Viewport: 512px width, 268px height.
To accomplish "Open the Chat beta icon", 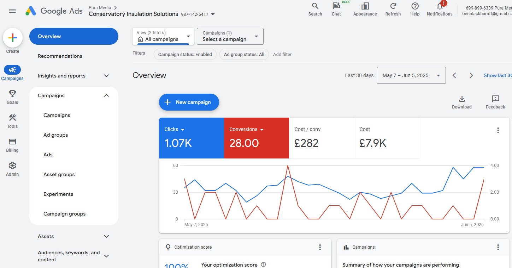I will point(336,6).
